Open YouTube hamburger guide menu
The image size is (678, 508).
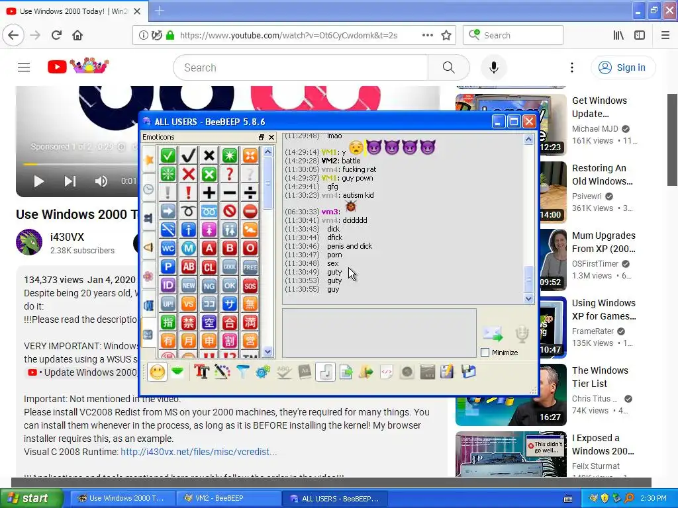coord(24,67)
